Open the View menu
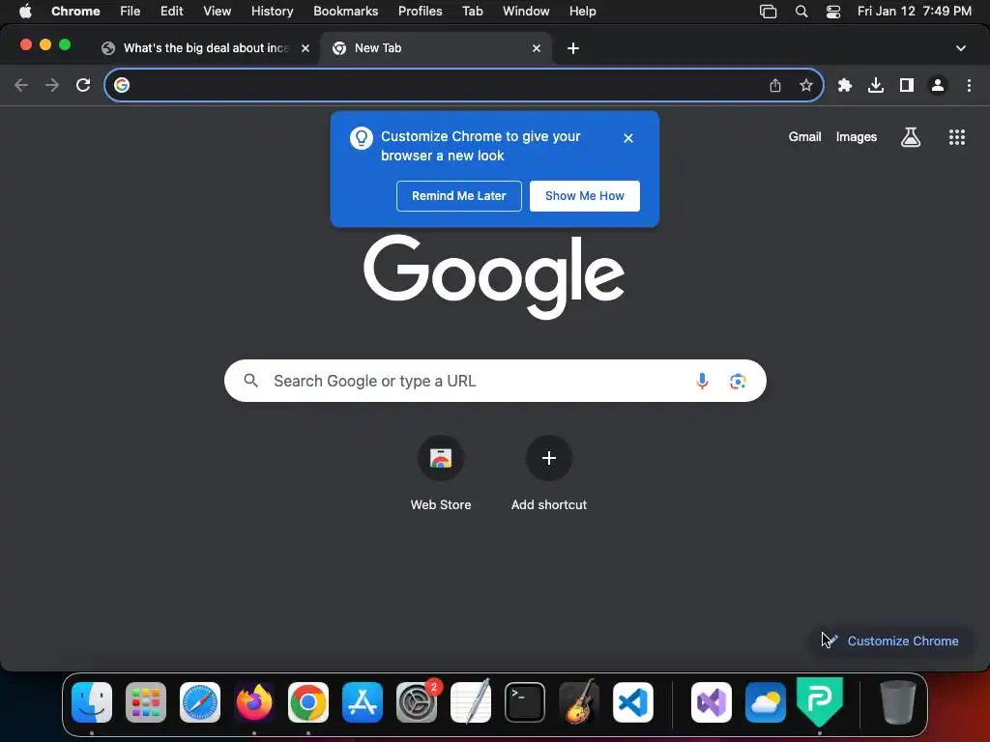990x742 pixels. [217, 12]
